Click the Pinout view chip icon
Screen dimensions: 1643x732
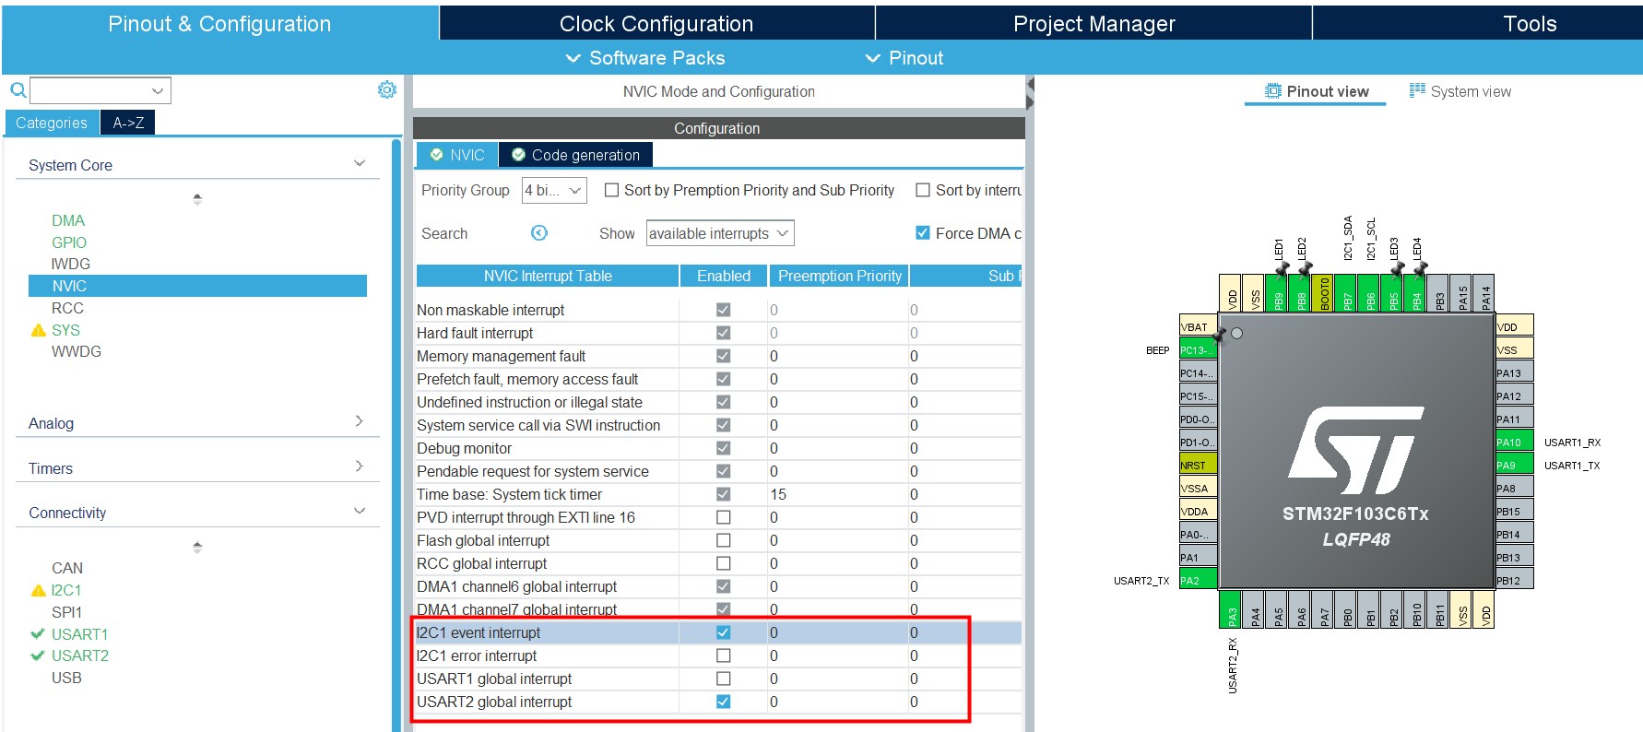click(x=1273, y=91)
